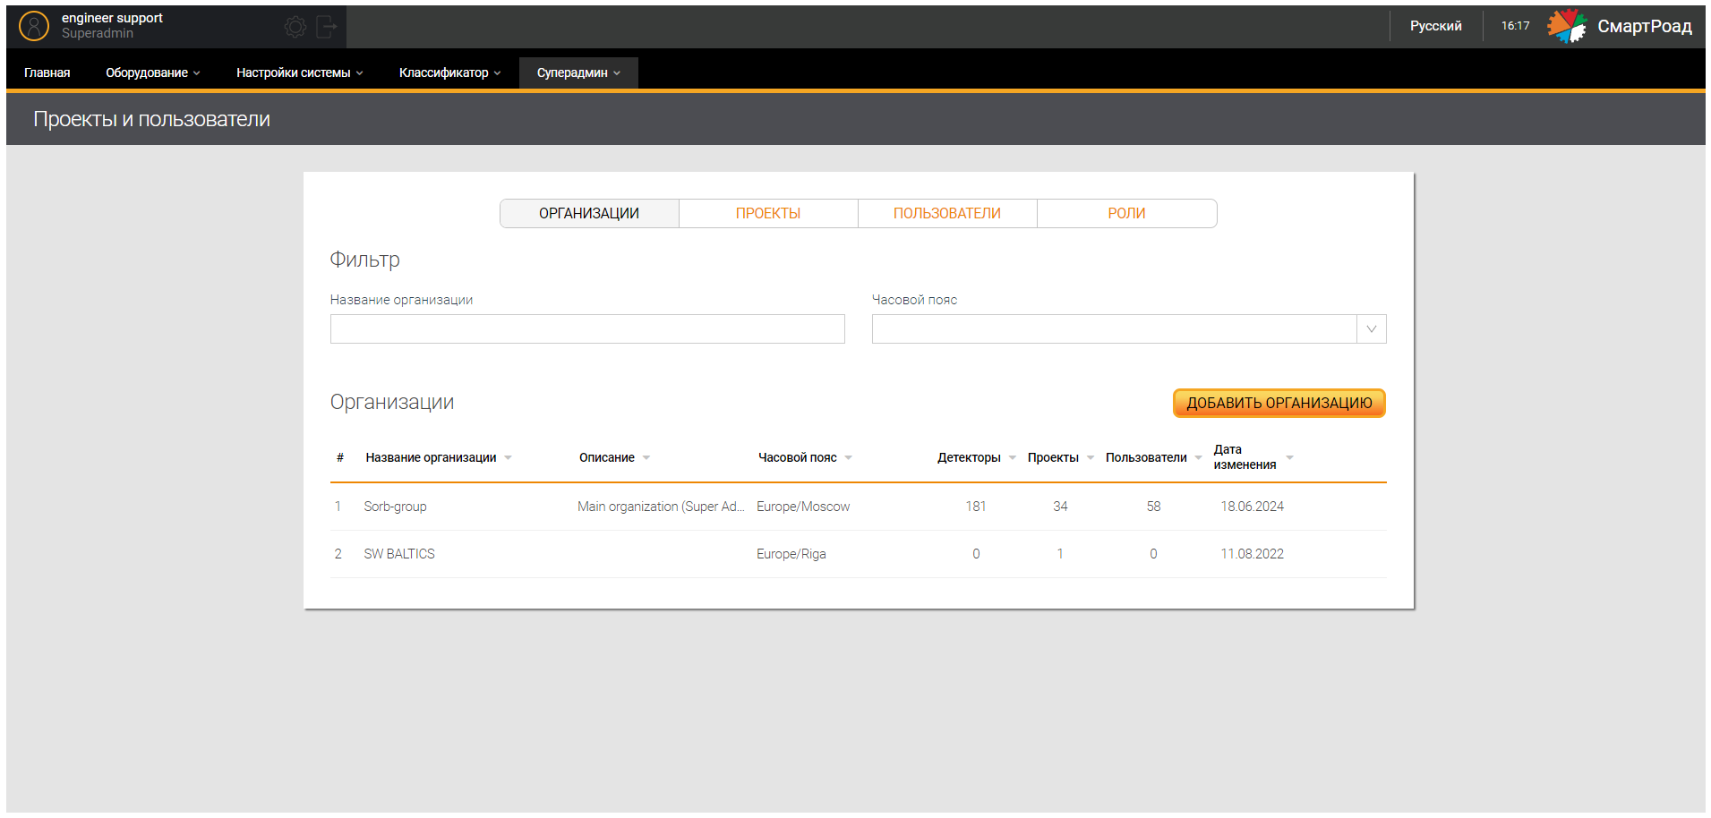Expand the Классификатор menu

450,72
